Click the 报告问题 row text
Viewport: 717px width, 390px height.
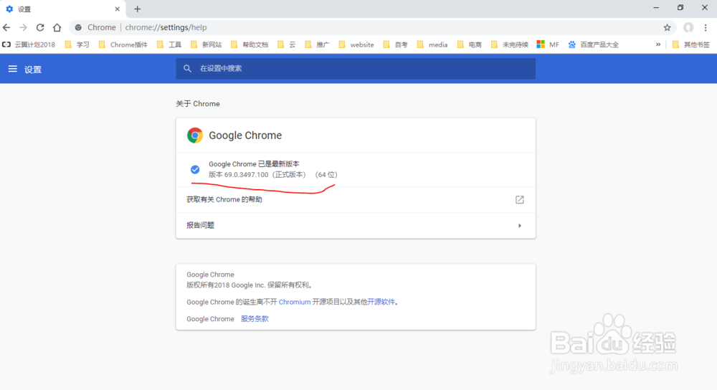click(200, 225)
